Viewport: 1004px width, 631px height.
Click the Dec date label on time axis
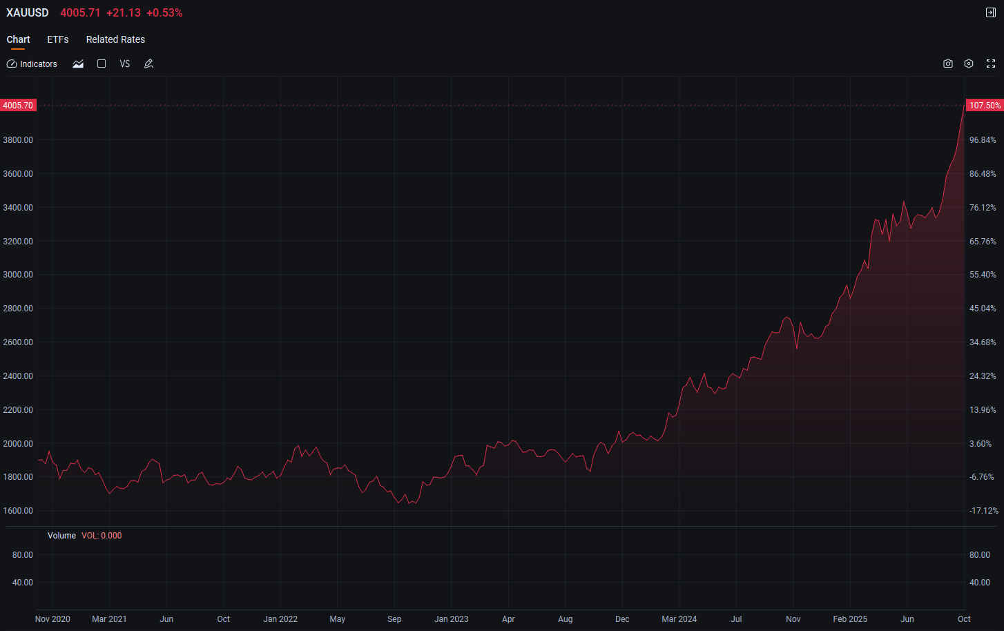[x=622, y=619]
